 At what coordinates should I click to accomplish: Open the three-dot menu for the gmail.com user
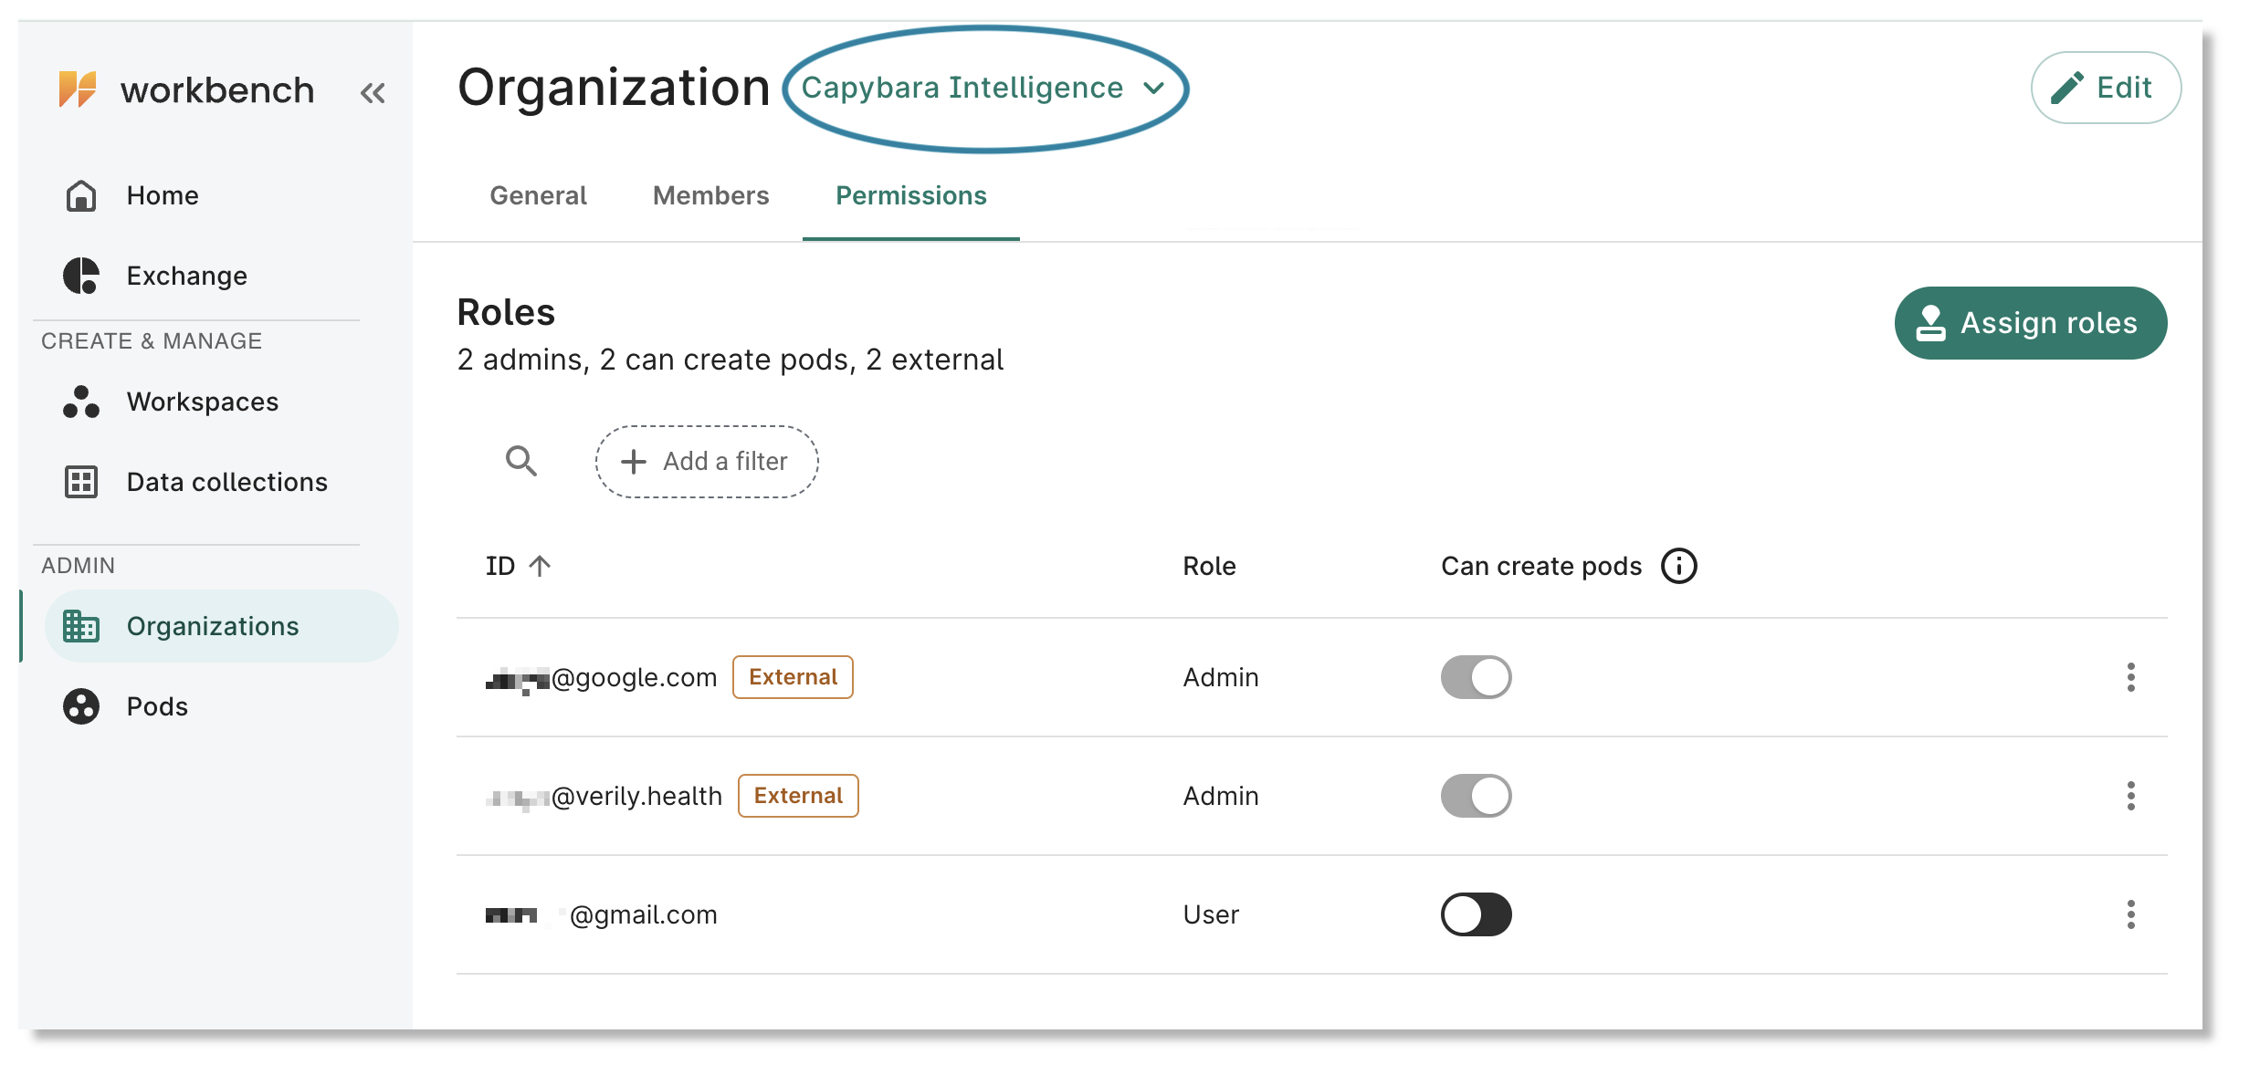pos(2131,914)
